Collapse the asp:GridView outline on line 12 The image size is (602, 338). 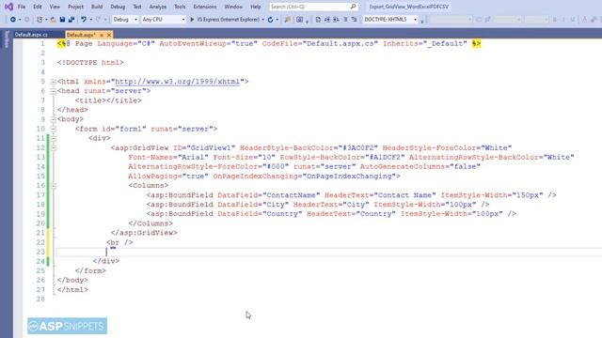point(53,148)
